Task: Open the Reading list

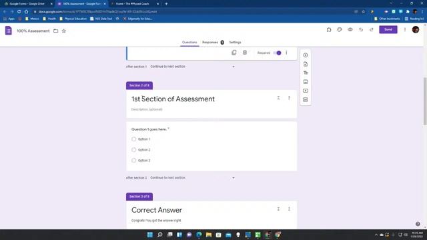Action: coord(414,19)
